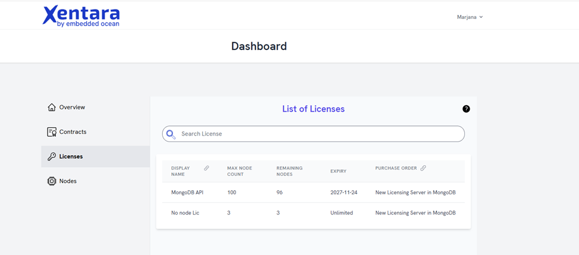
Task: Click max node count 100 cell
Action: click(x=231, y=193)
